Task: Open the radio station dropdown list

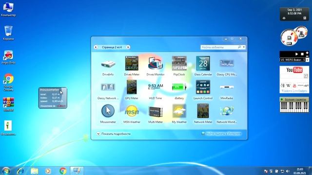Action: point(308,60)
